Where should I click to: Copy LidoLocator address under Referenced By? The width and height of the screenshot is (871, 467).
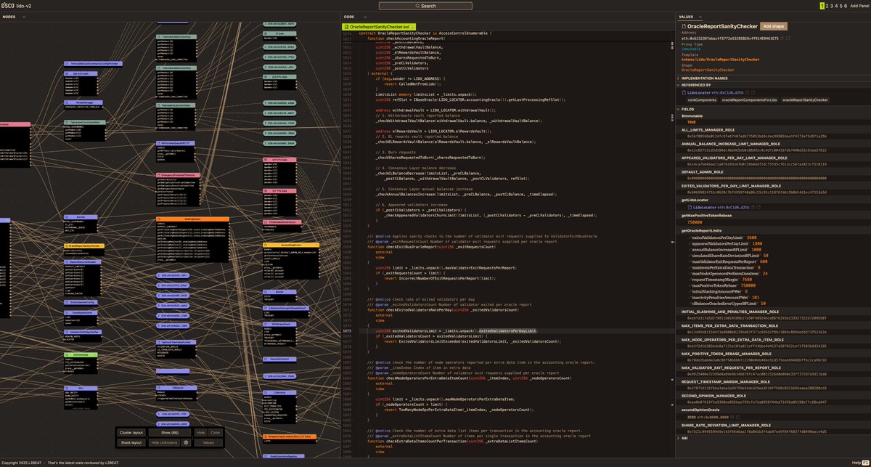[x=745, y=92]
